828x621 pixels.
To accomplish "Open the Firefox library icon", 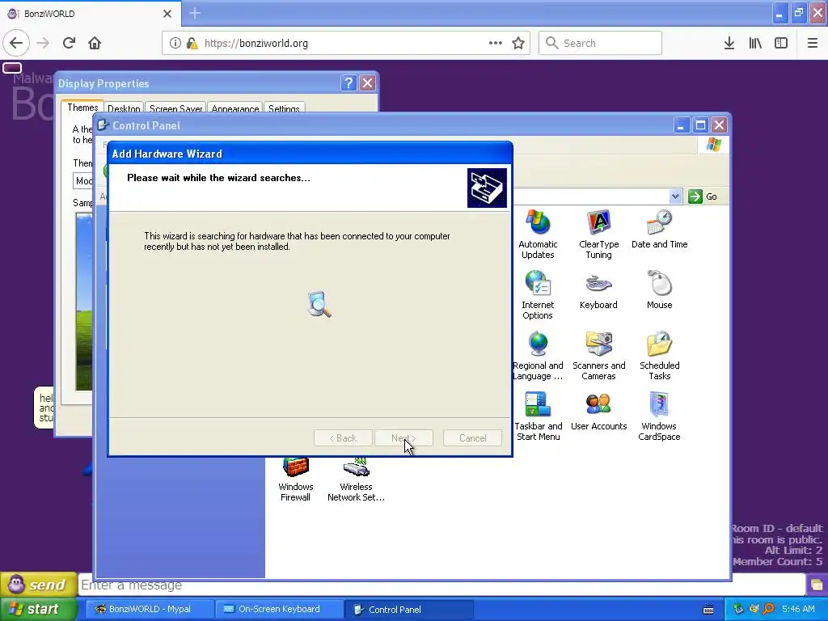I will point(755,43).
